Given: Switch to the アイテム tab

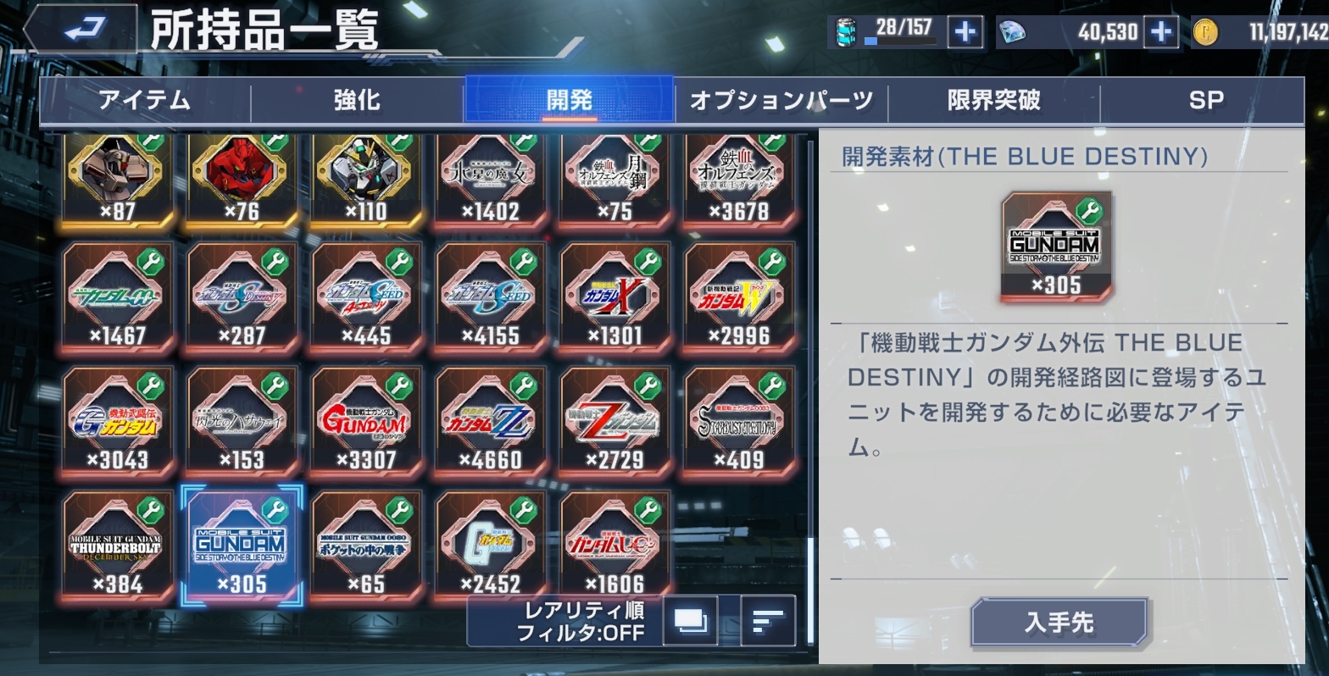Looking at the screenshot, I should pos(145,101).
